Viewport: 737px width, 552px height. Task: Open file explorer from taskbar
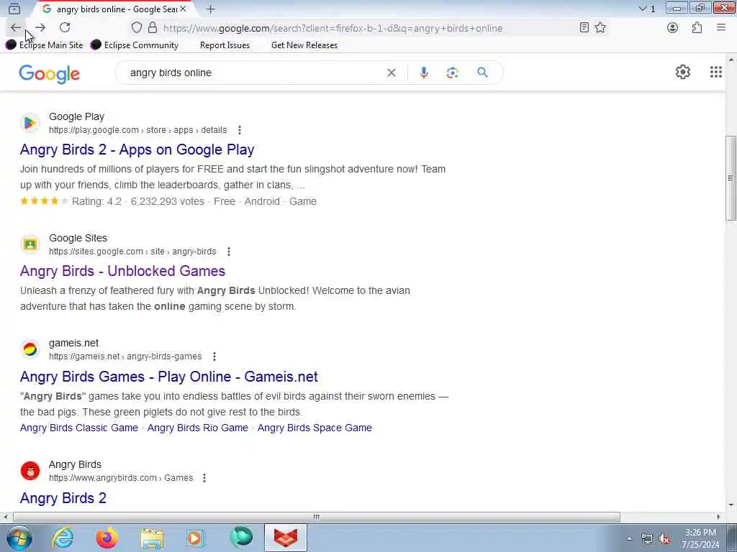coord(153,538)
